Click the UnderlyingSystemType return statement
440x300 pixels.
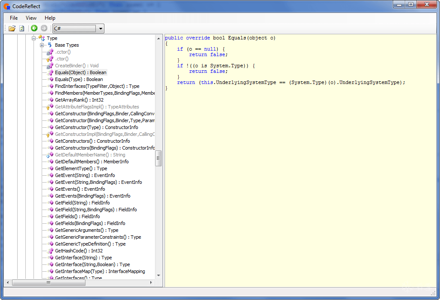tap(291, 82)
